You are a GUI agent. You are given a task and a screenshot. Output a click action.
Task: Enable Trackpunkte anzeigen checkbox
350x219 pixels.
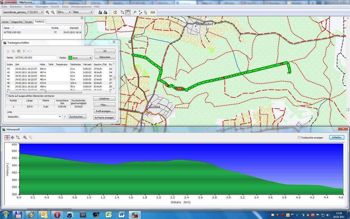(299, 138)
